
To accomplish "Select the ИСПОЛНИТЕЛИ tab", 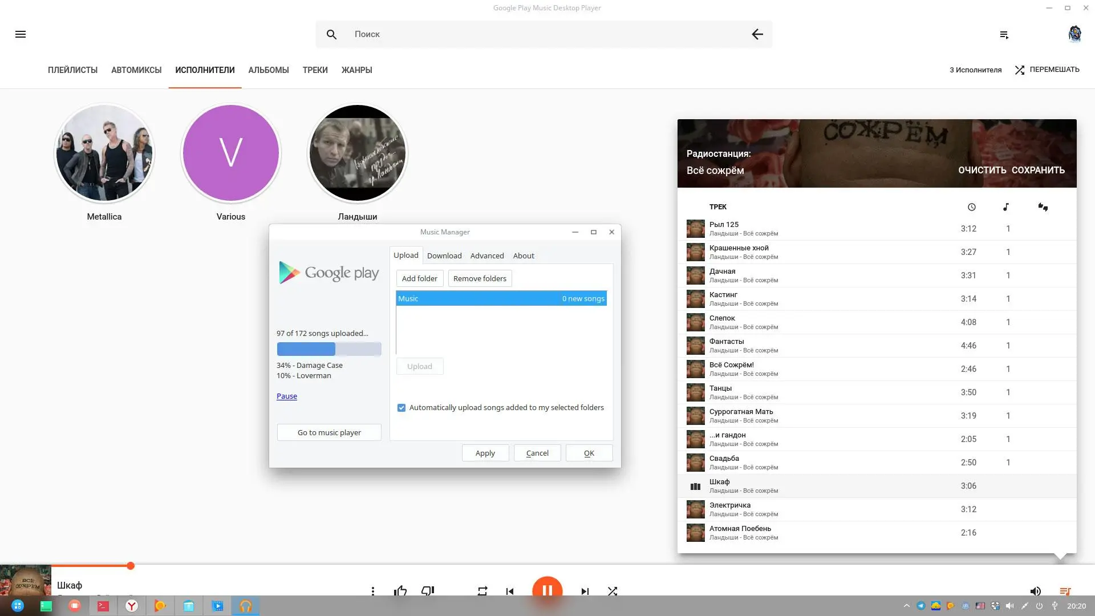I will (x=205, y=70).
